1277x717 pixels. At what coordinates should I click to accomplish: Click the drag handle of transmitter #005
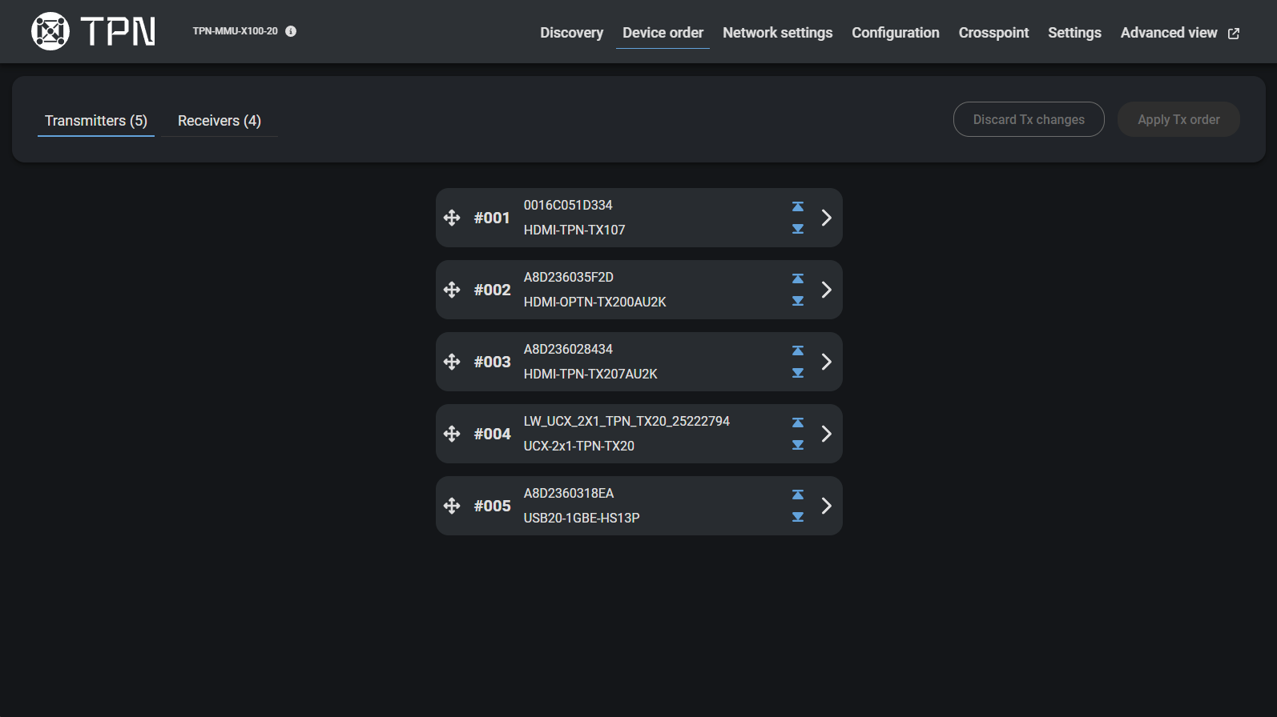452,506
